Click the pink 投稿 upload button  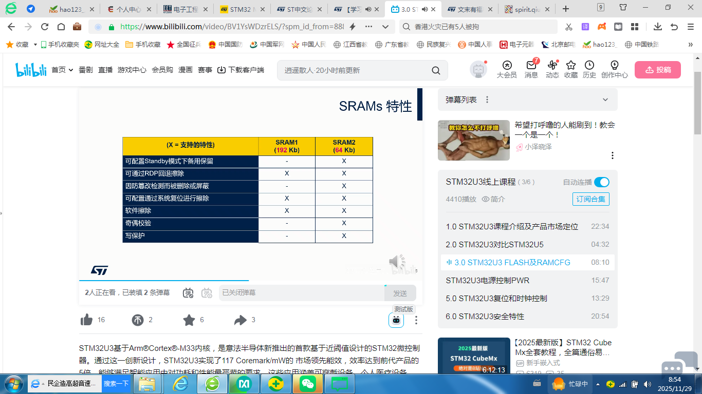pyautogui.click(x=658, y=70)
